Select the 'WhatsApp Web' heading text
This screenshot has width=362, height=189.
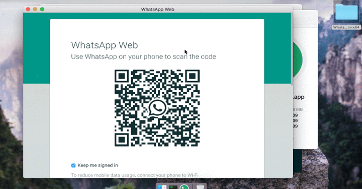tap(105, 45)
